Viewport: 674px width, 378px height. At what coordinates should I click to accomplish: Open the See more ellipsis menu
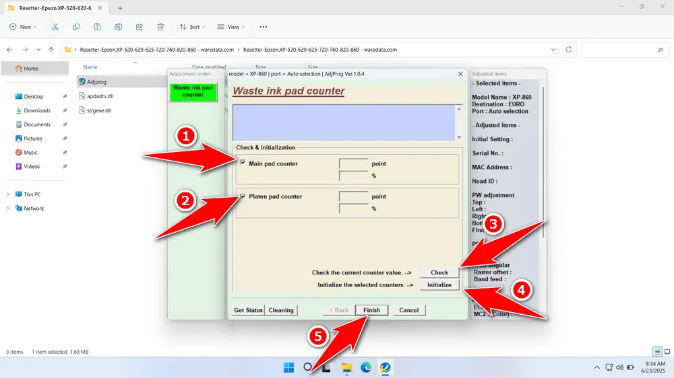coord(264,27)
